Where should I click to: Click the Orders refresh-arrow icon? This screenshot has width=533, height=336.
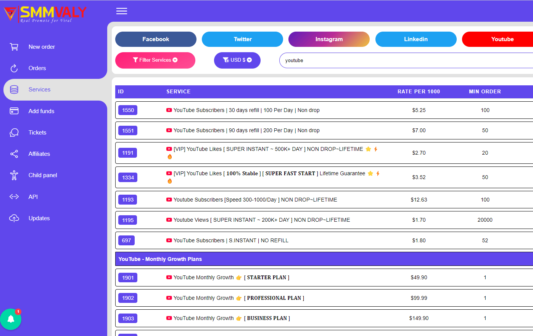coord(14,68)
